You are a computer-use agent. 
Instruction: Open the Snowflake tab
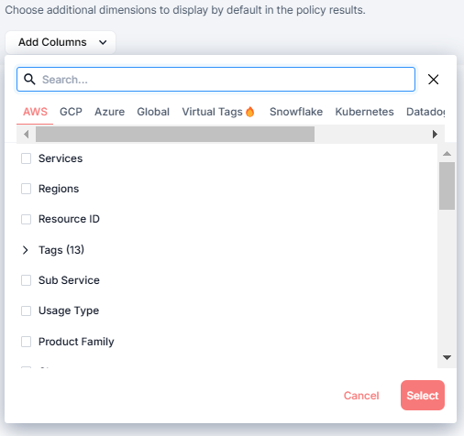[296, 112]
